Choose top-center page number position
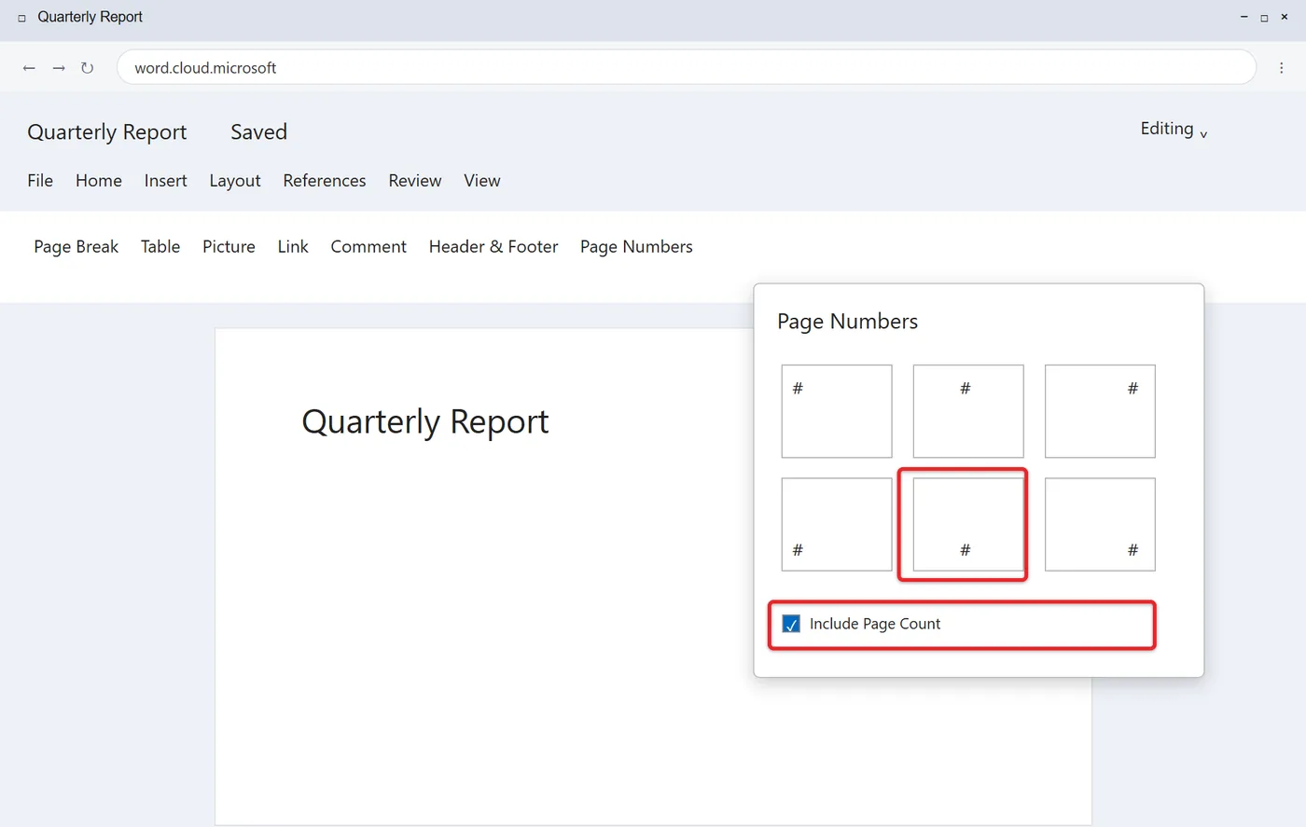This screenshot has width=1306, height=827. (x=968, y=411)
